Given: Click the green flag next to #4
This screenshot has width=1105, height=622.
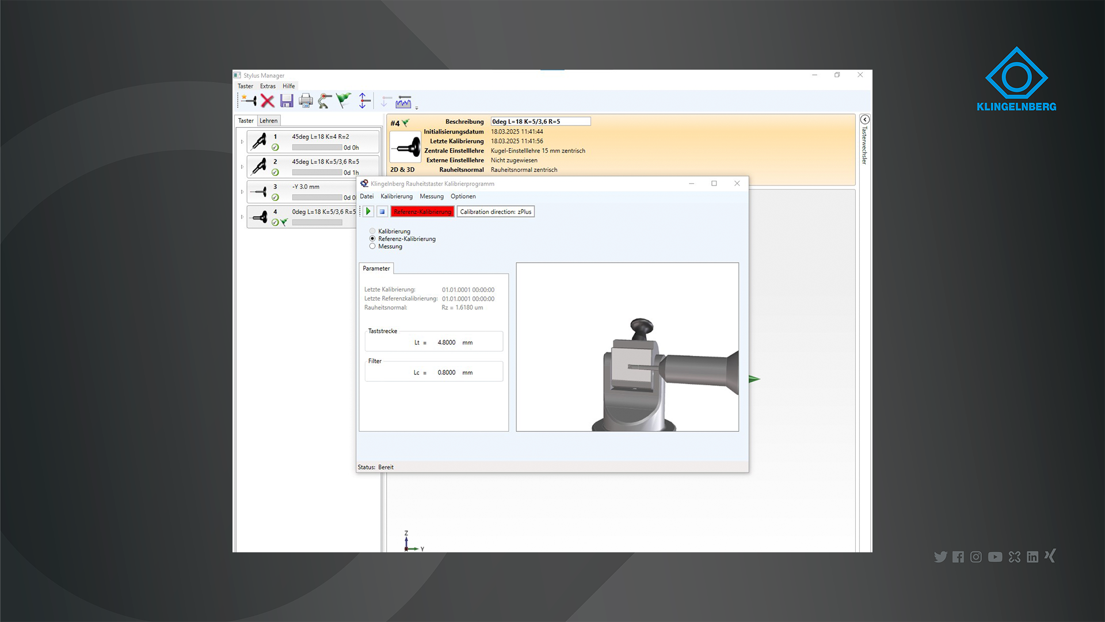Looking at the screenshot, I should [x=406, y=123].
